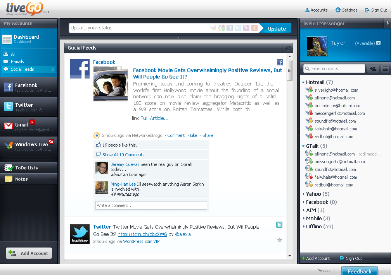Open the Notes section

tap(29, 179)
